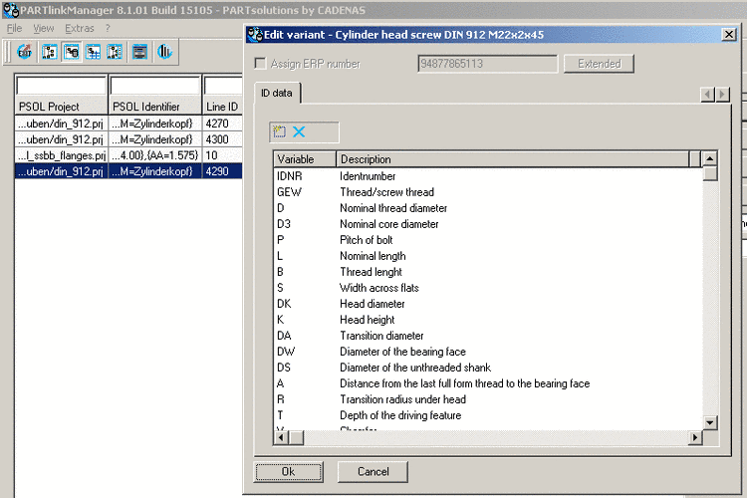Click the horizontal scroll right arrow
The width and height of the screenshot is (747, 498).
[x=695, y=437]
